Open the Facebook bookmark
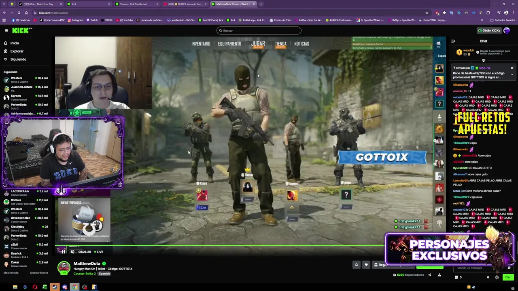Screen dimensions: 518x291 point(21,20)
